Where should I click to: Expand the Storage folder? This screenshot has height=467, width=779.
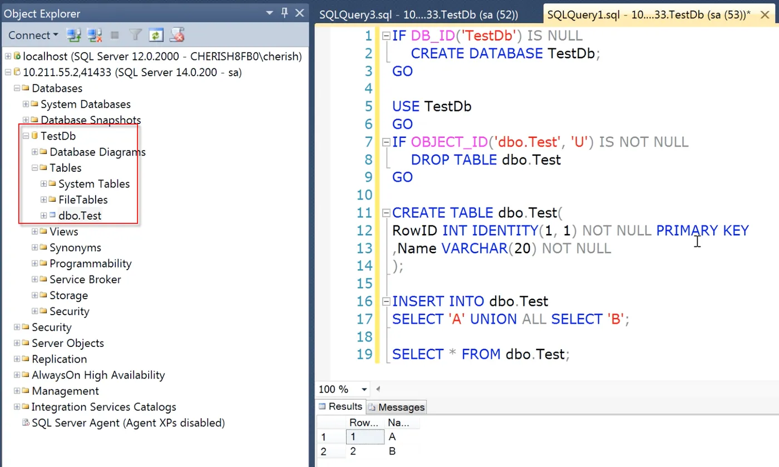click(34, 295)
